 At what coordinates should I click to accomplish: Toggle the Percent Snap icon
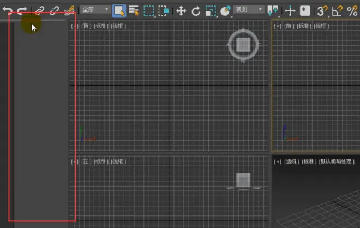coord(352,11)
